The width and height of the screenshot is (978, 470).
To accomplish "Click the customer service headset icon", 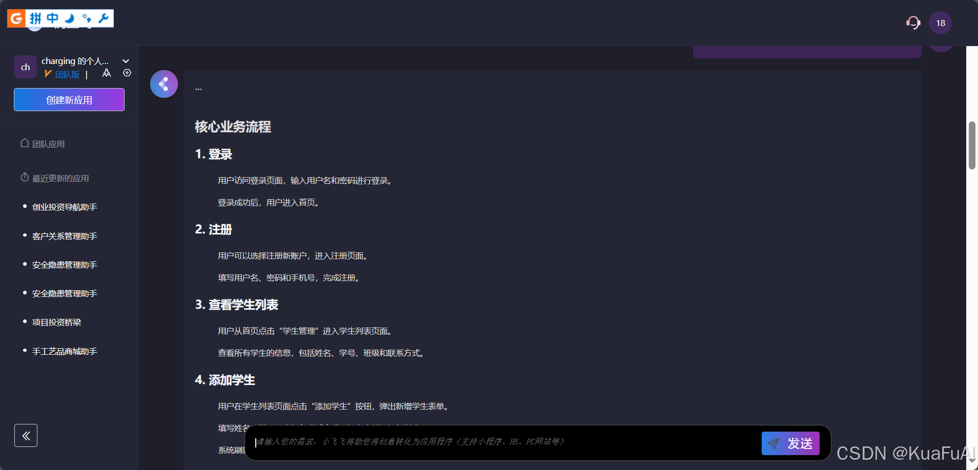I will coord(913,23).
